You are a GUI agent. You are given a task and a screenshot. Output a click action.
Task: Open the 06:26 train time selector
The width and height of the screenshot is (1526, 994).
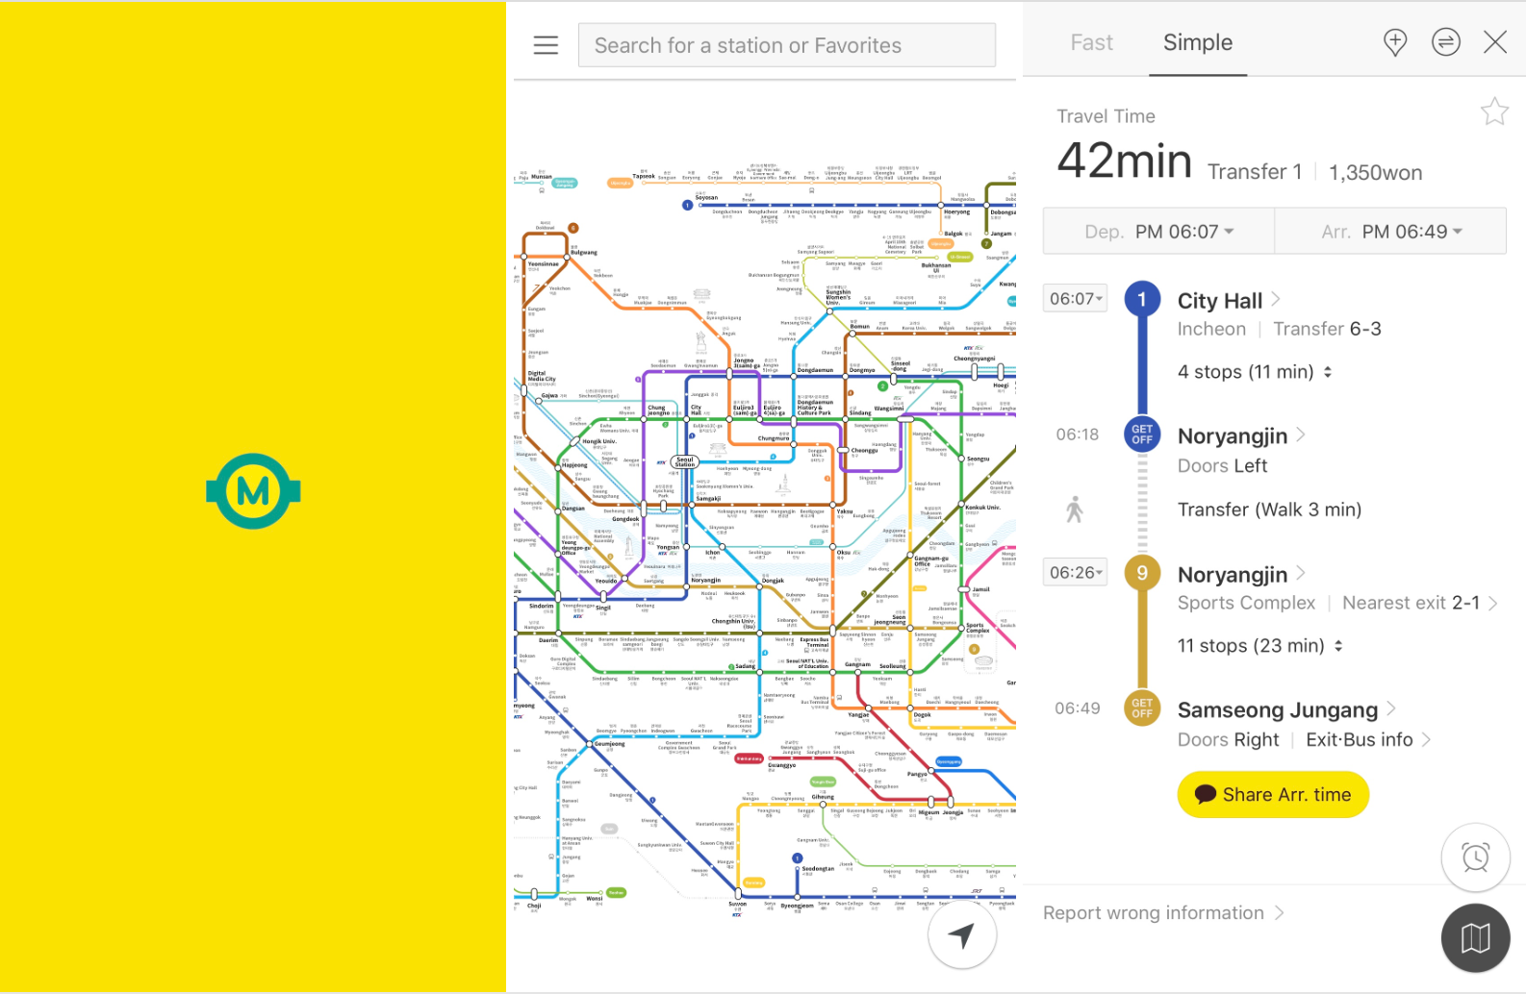pyautogui.click(x=1076, y=573)
